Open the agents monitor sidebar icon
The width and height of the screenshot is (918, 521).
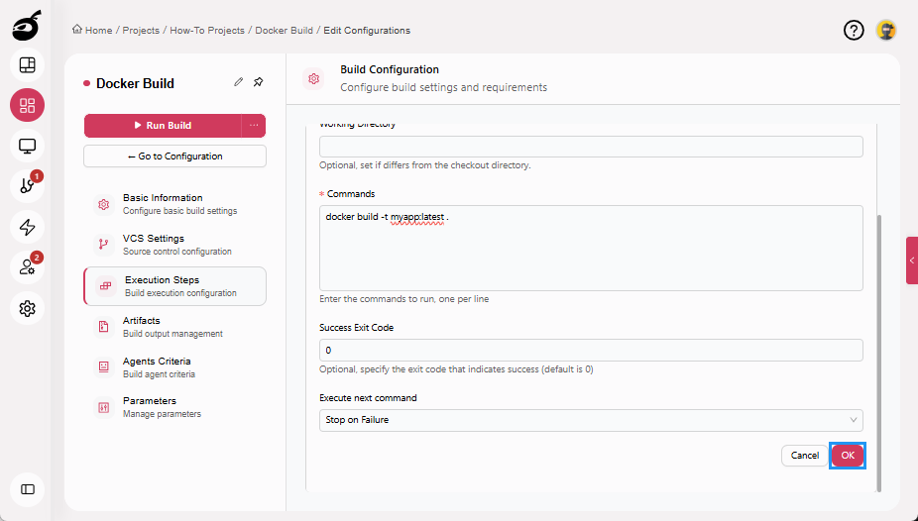27,146
